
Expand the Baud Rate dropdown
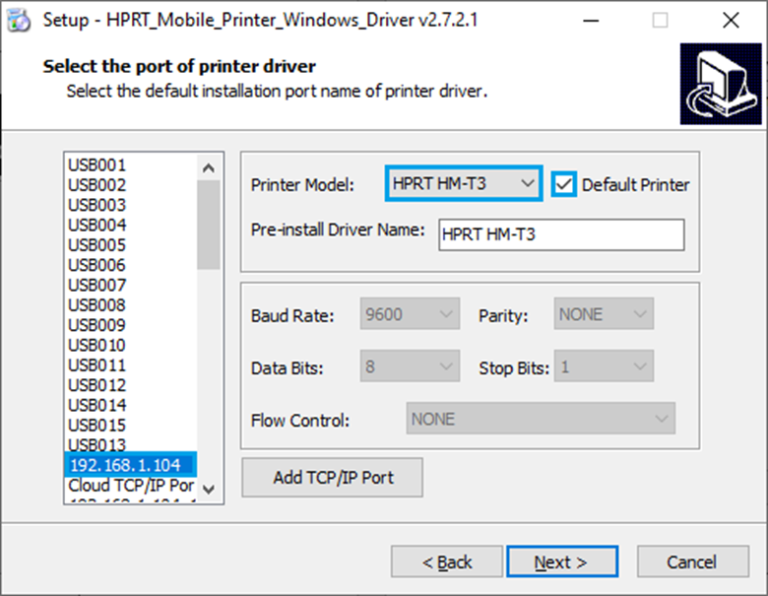point(409,315)
